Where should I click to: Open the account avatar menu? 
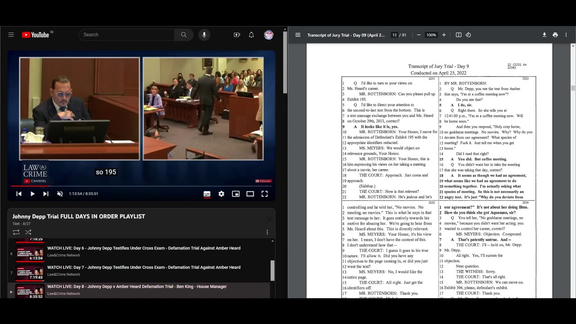pyautogui.click(x=269, y=35)
